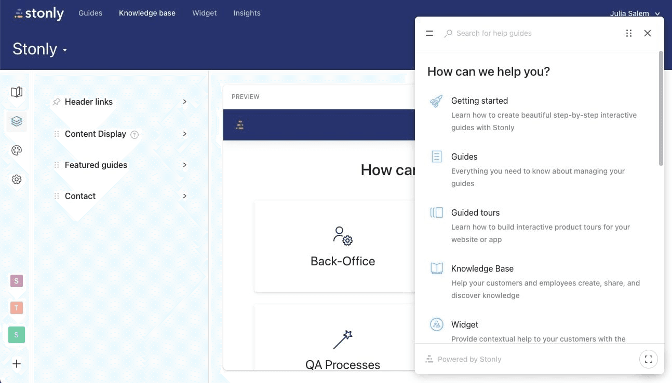
Task: Click the small logo in preview header
Action: tap(239, 125)
